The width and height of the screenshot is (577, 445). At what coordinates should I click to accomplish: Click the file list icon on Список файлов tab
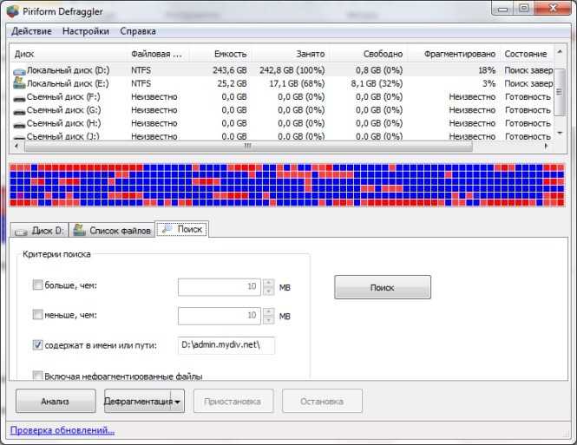(x=79, y=230)
